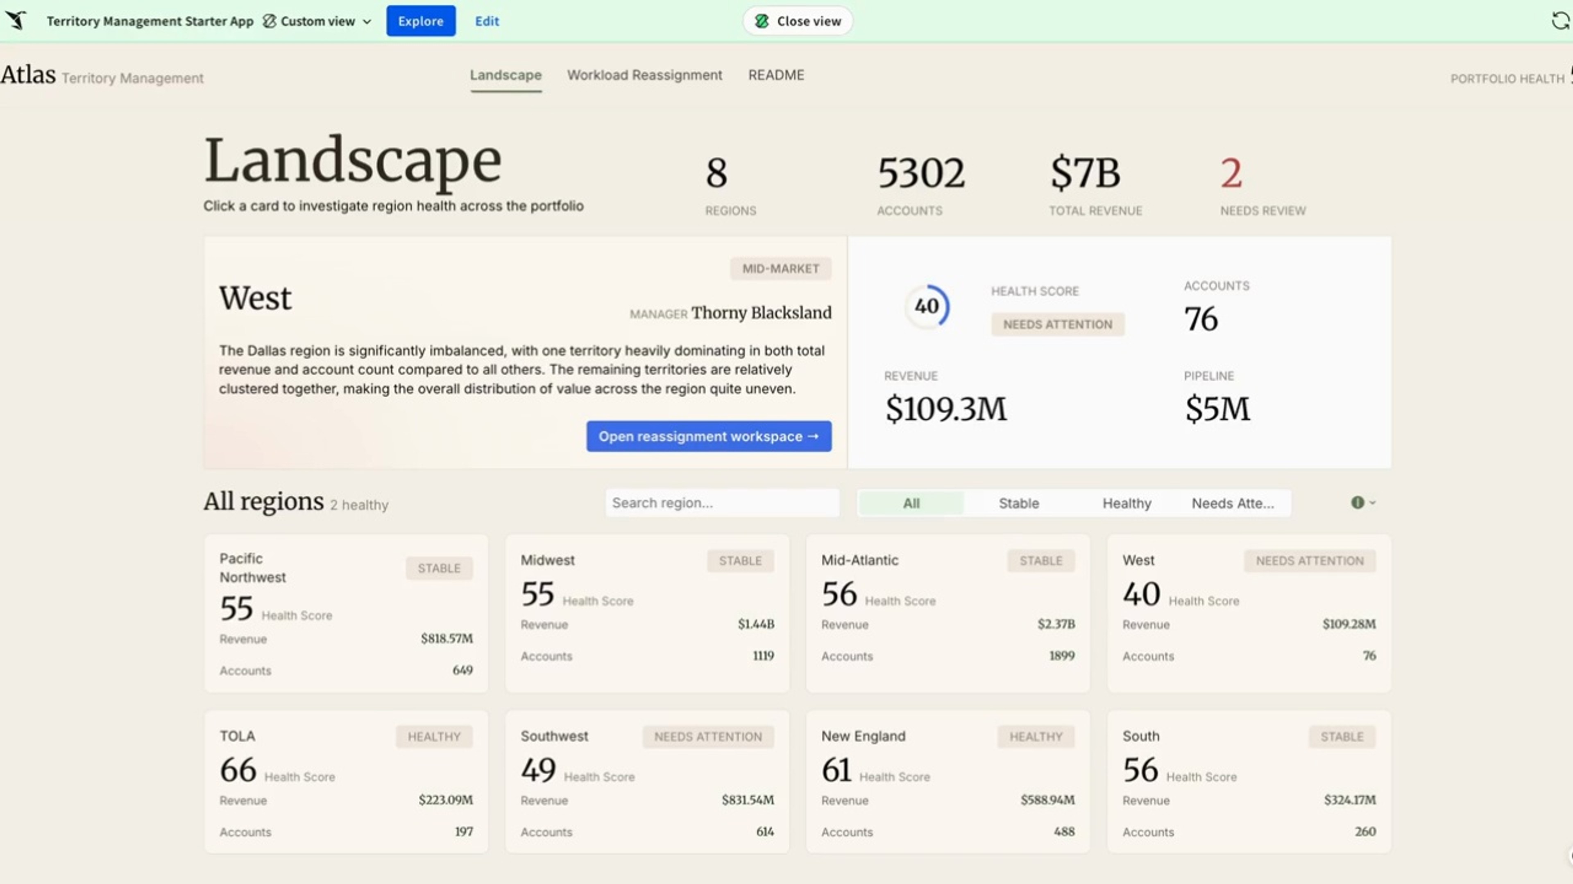Select the Healthy filter
This screenshot has width=1573, height=884.
pyautogui.click(x=1126, y=503)
